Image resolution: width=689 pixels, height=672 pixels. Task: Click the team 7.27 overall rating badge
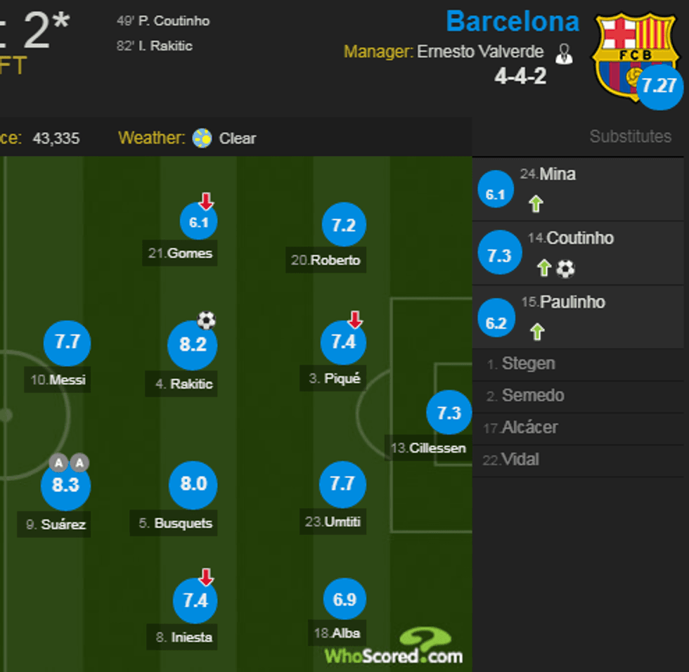659,86
